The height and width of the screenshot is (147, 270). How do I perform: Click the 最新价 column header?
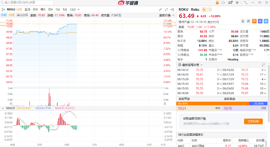pyautogui.click(x=227, y=141)
